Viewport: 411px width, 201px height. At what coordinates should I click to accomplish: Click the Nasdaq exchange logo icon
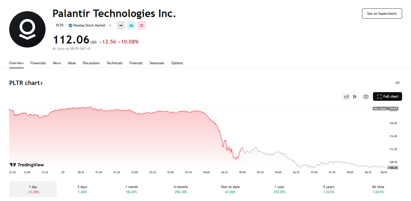(x=70, y=25)
